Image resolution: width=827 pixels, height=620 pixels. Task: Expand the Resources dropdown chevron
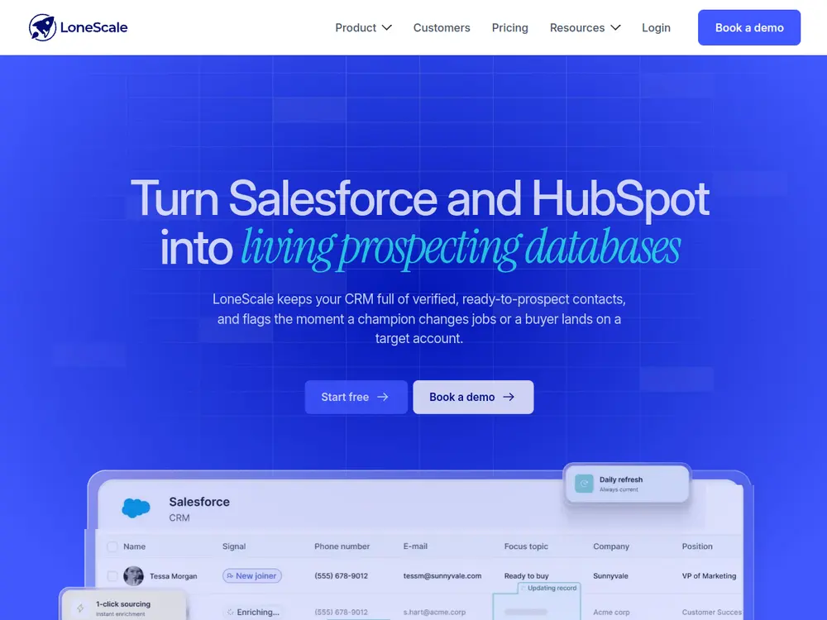615,27
